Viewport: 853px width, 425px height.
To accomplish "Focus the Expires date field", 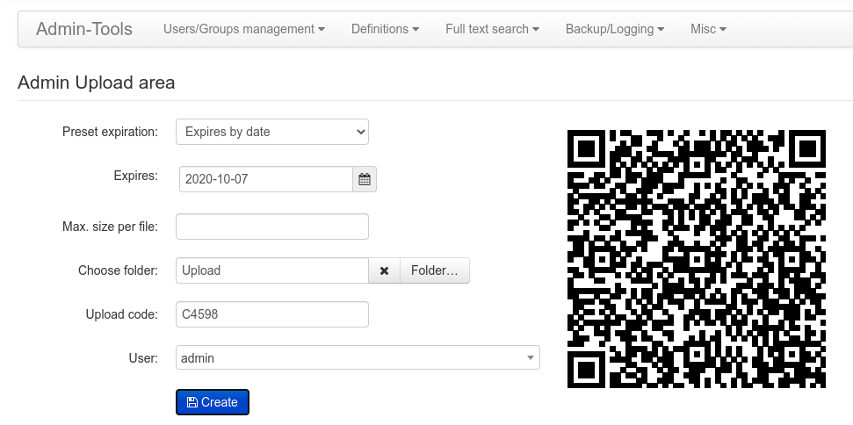I will coord(266,179).
